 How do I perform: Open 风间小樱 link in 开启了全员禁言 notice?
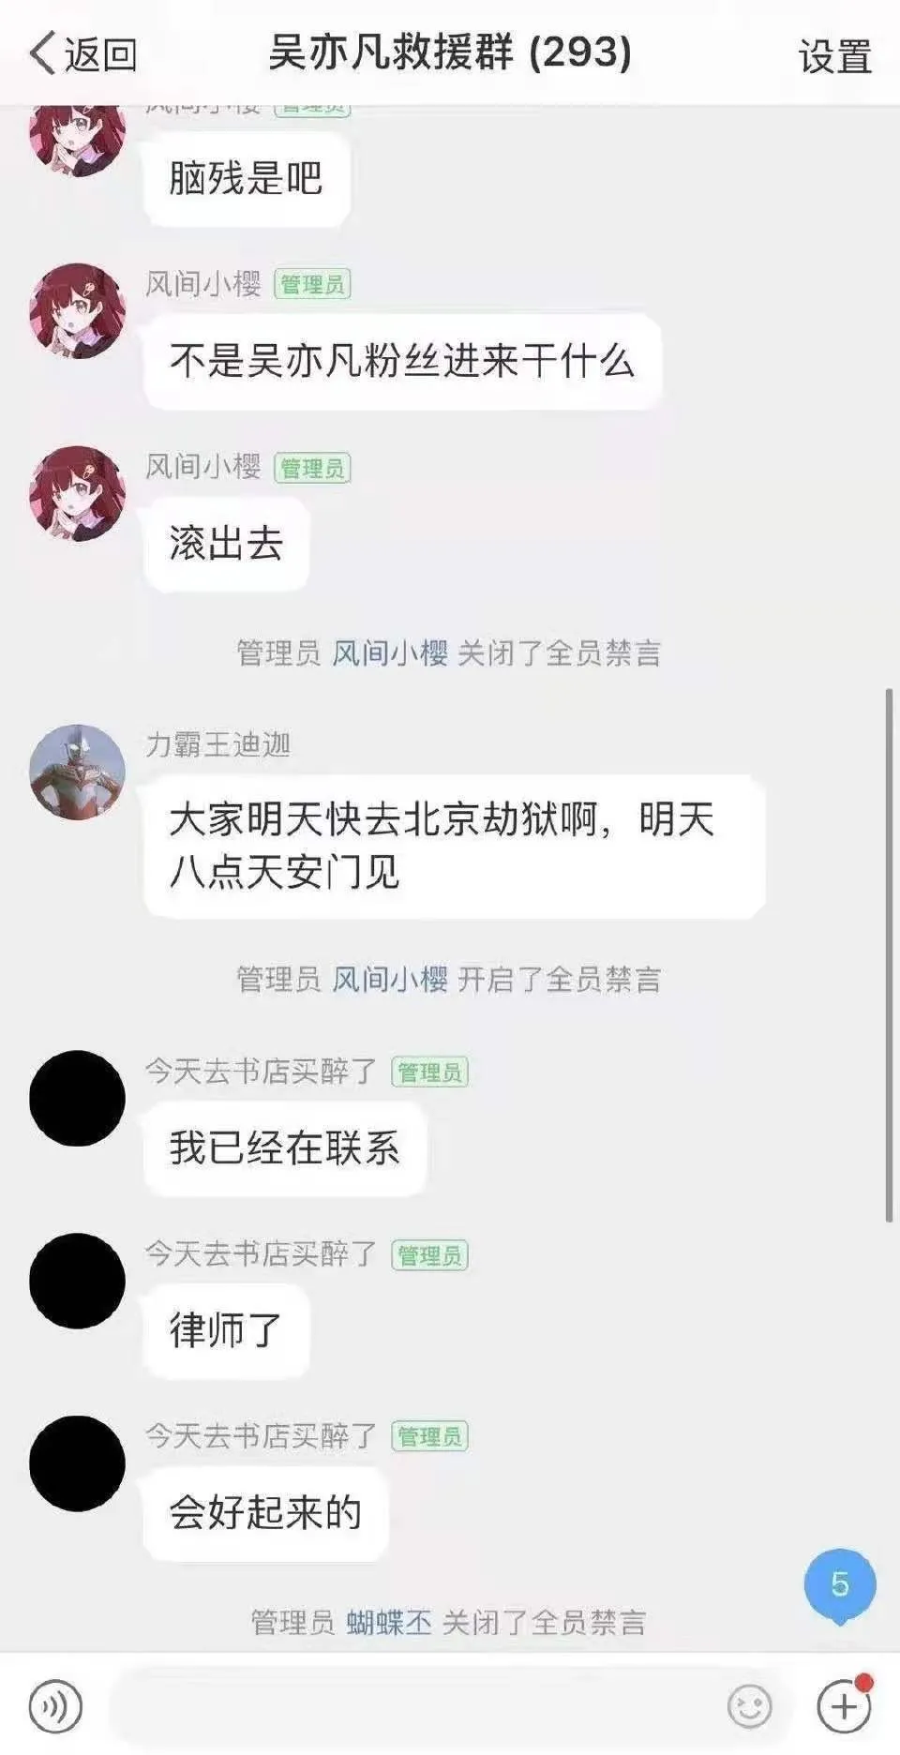pyautogui.click(x=390, y=980)
